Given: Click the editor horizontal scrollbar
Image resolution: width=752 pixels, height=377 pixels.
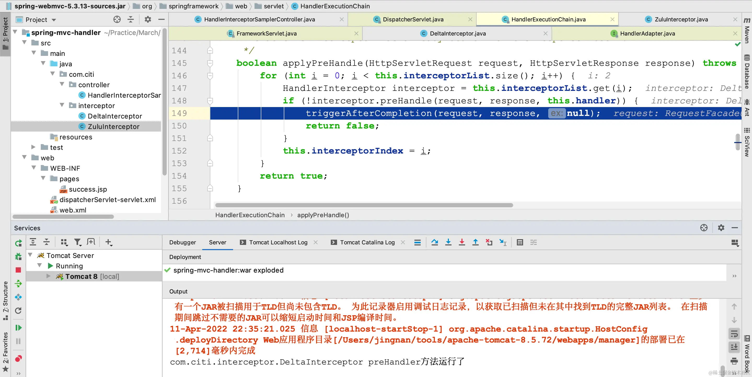Looking at the screenshot, I should coord(364,205).
